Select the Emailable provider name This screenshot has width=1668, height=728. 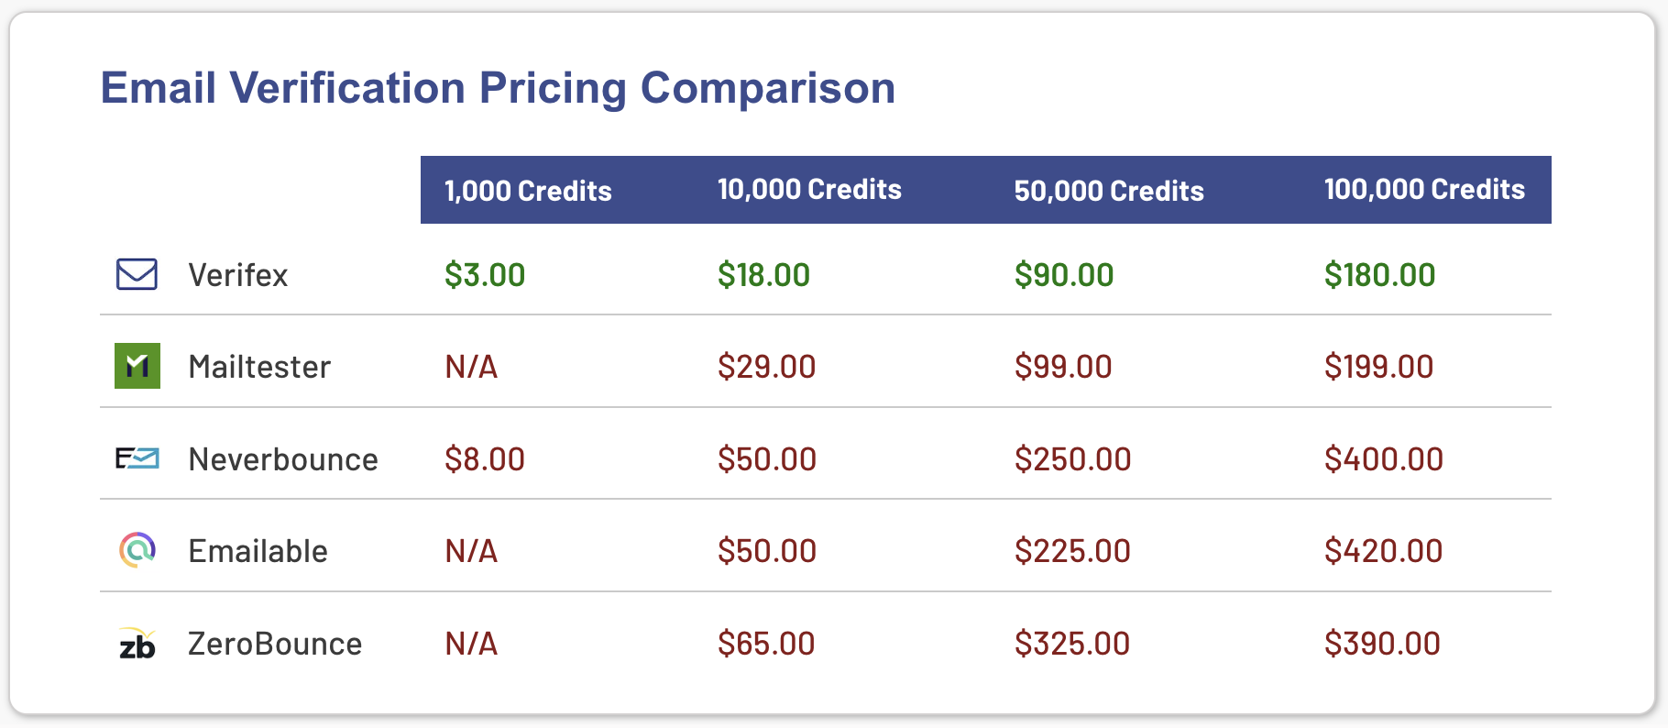258,551
